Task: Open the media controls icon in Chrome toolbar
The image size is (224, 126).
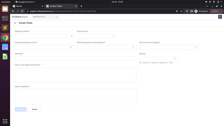Action: [x=187, y=11]
